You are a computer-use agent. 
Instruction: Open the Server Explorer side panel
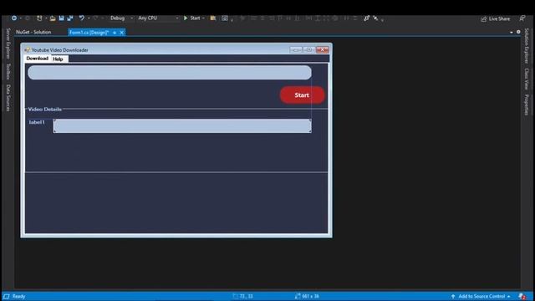[8, 43]
